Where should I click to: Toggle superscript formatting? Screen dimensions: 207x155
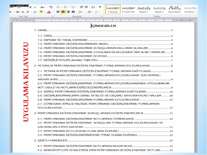click(x=28, y=12)
